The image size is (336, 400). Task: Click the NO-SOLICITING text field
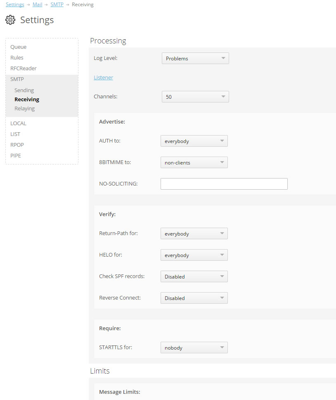(224, 184)
